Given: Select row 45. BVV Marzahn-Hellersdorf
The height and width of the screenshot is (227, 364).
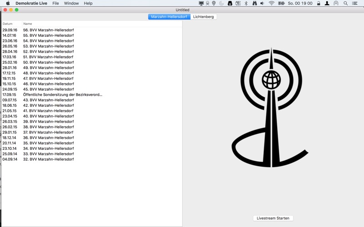Looking at the screenshot, I should pos(92,89).
